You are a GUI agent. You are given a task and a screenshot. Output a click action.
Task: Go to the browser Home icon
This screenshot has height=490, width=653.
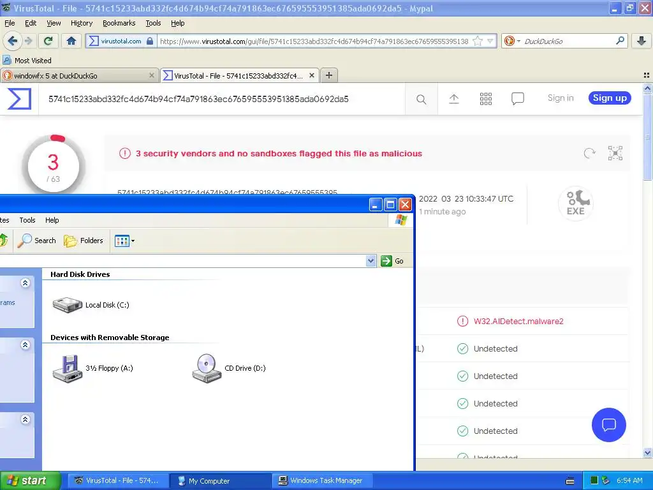click(x=71, y=41)
